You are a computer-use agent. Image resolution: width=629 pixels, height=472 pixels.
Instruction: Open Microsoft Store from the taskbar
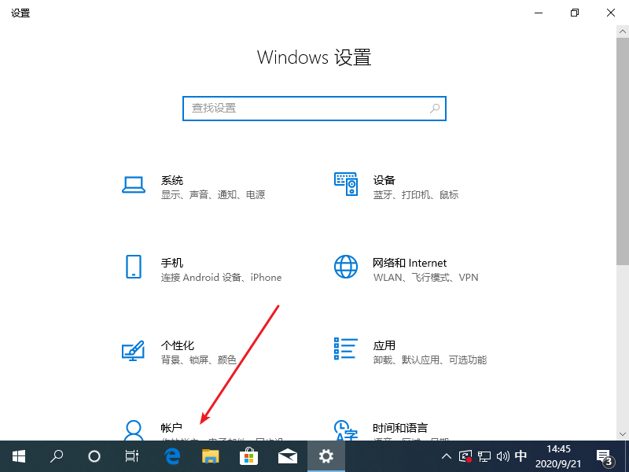(x=249, y=456)
